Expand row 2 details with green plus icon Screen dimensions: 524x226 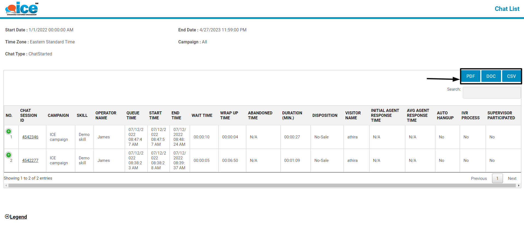(x=9, y=155)
